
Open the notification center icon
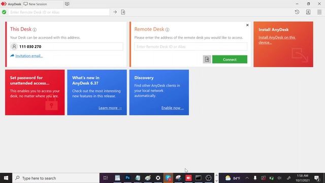[x=317, y=178]
